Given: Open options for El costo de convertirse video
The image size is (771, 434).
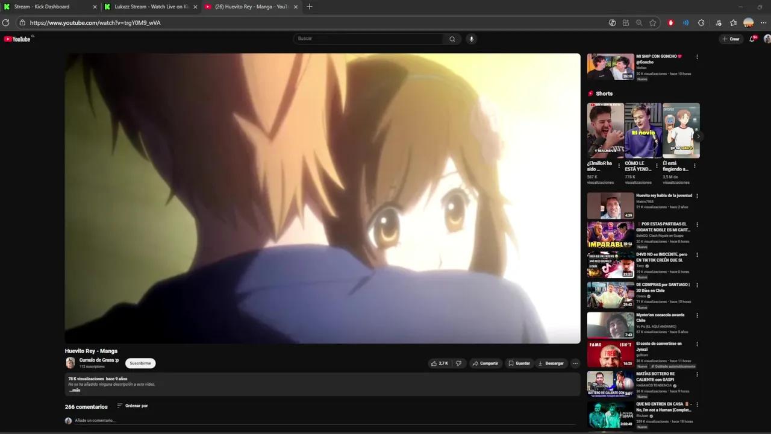Looking at the screenshot, I should (697, 344).
